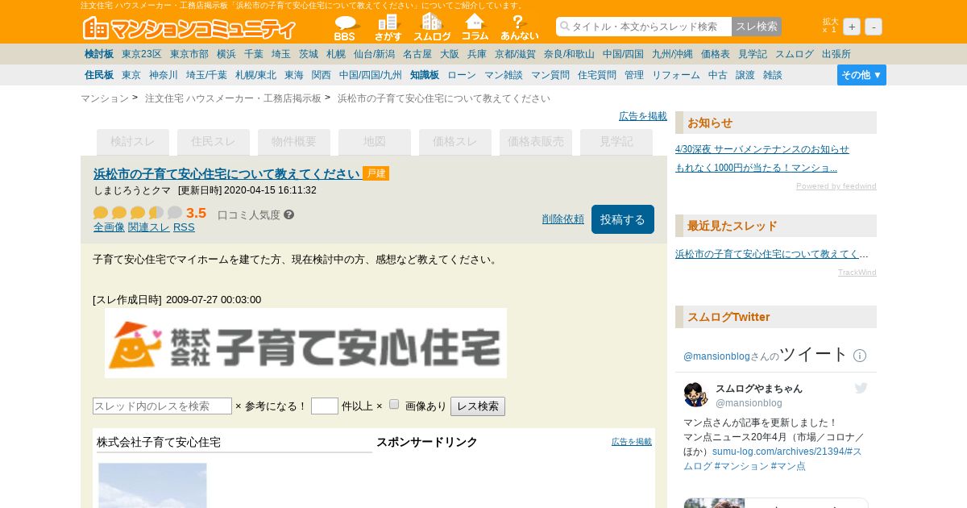Click the TrackWind link
The height and width of the screenshot is (508, 967).
pyautogui.click(x=857, y=273)
